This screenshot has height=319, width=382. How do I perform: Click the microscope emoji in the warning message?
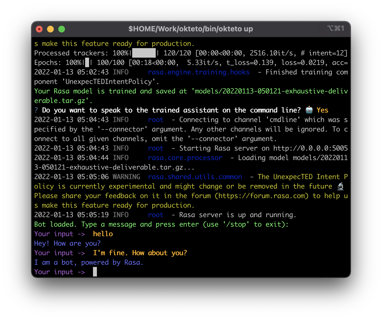click(x=341, y=186)
